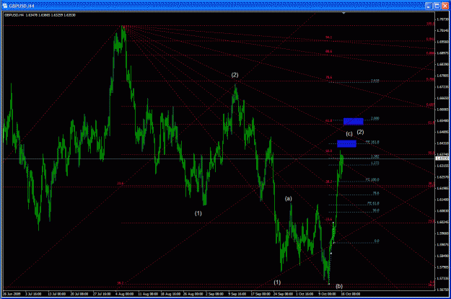
Task: Select the (b) wave label
Action: (x=339, y=286)
